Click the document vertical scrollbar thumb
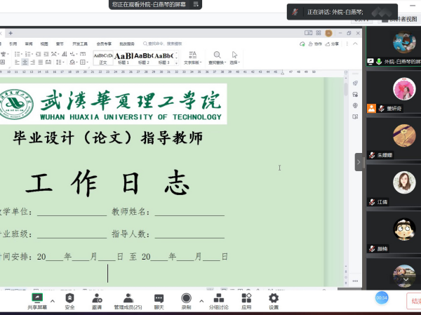Screen dimensions: 421x315 346,89
